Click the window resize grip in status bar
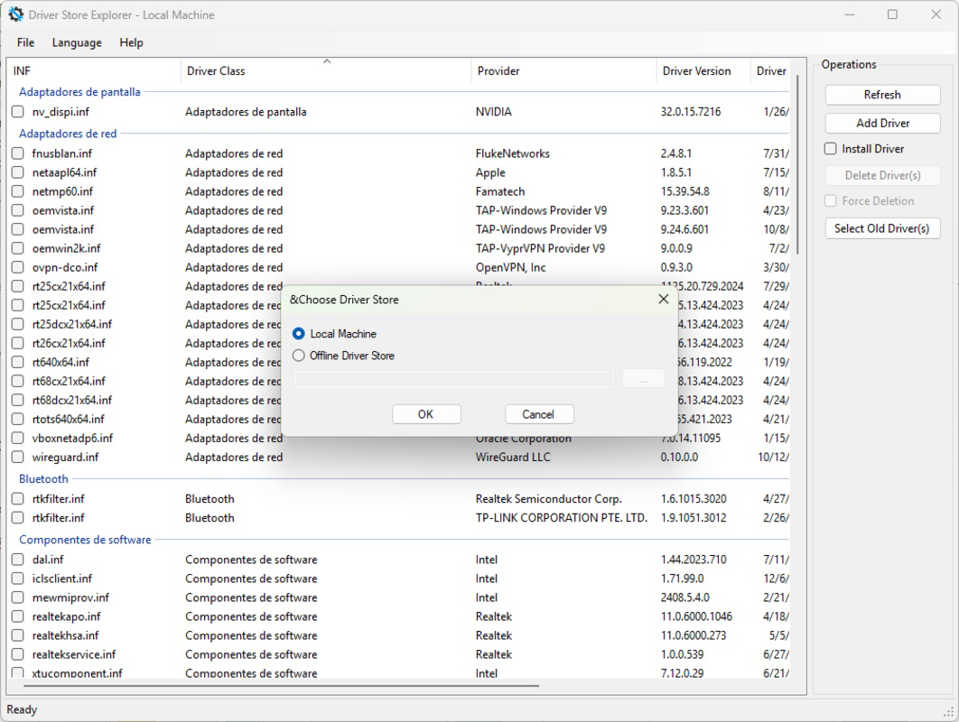Screen dimensions: 959x722 point(949,712)
